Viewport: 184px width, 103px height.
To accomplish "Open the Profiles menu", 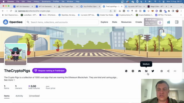I will pyautogui.click(x=56, y=1).
